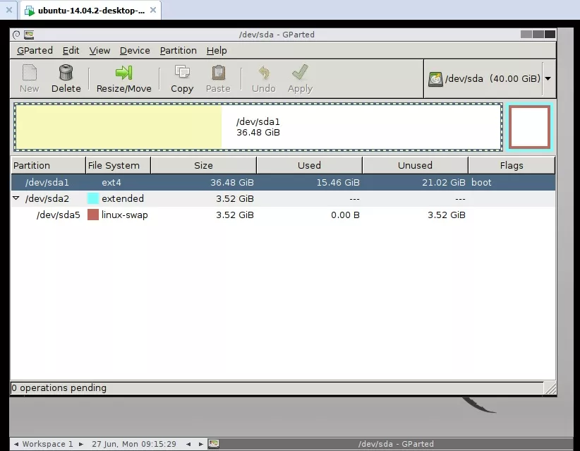Image resolution: width=580 pixels, height=451 pixels.
Task: Click the window resize grip in status bar
Action: pos(550,388)
